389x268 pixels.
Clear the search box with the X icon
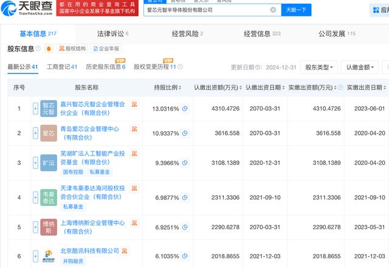(x=273, y=10)
